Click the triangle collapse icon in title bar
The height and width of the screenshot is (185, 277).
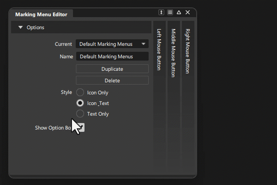point(179,12)
